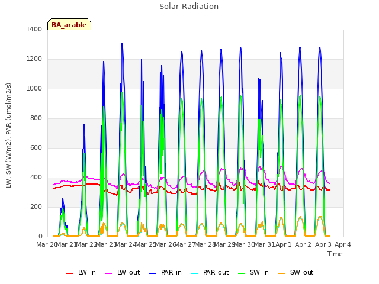The image size is (379, 284).
Task: Click the small PAR_in peak on Mar 20
Action: coord(63,199)
